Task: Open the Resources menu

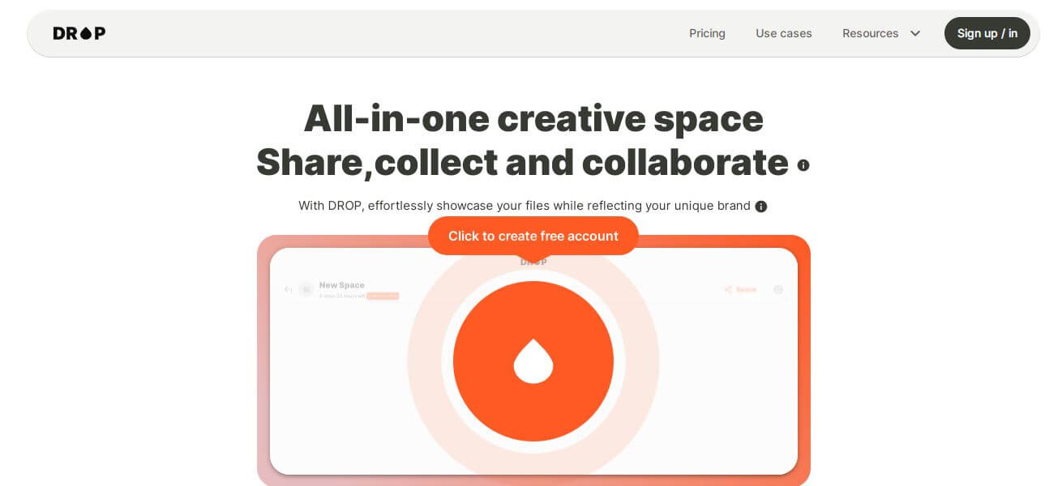Action: [870, 33]
